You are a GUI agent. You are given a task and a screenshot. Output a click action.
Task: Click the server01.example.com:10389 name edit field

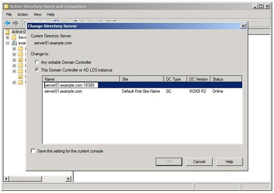point(71,85)
